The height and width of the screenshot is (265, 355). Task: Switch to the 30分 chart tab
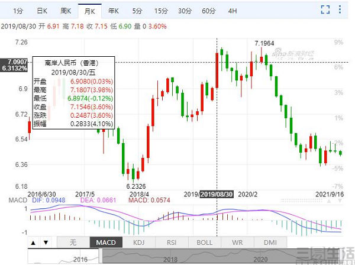point(185,11)
